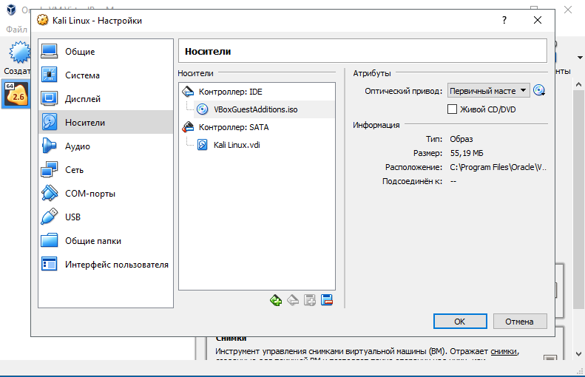
Task: Select the Носители category in sidebar
Action: coord(106,122)
